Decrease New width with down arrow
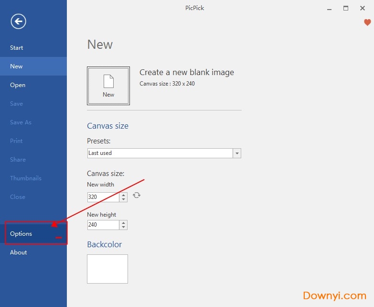 click(124, 199)
